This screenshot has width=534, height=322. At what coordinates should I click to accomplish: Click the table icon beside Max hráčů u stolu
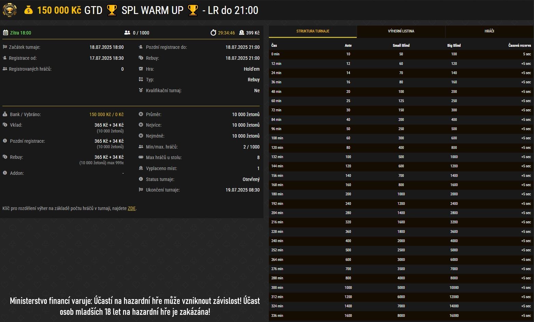coord(141,157)
